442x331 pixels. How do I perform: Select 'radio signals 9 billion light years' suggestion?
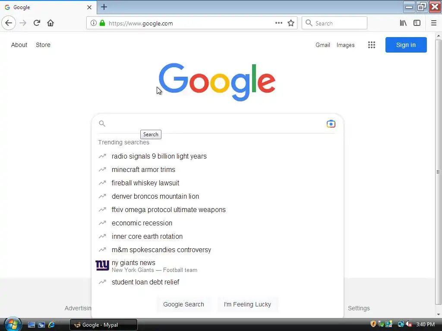coord(217,156)
